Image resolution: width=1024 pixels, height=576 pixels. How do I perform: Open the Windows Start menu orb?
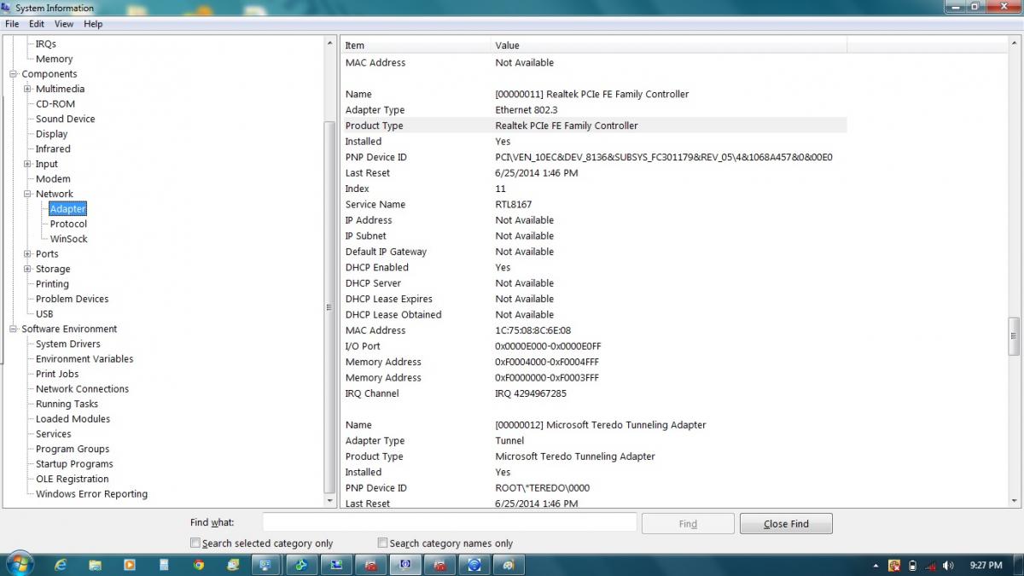[x=19, y=564]
